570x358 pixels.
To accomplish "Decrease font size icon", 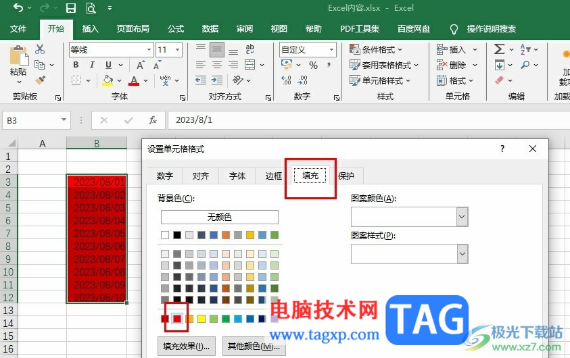I will [x=157, y=65].
